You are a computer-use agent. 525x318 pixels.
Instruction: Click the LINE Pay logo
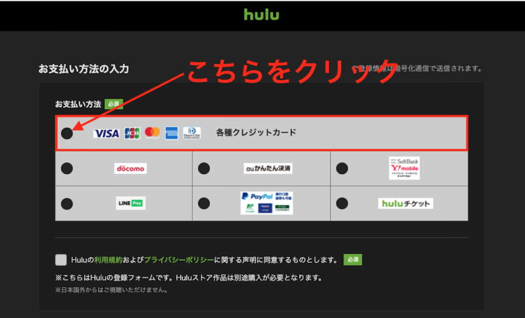pyautogui.click(x=131, y=203)
